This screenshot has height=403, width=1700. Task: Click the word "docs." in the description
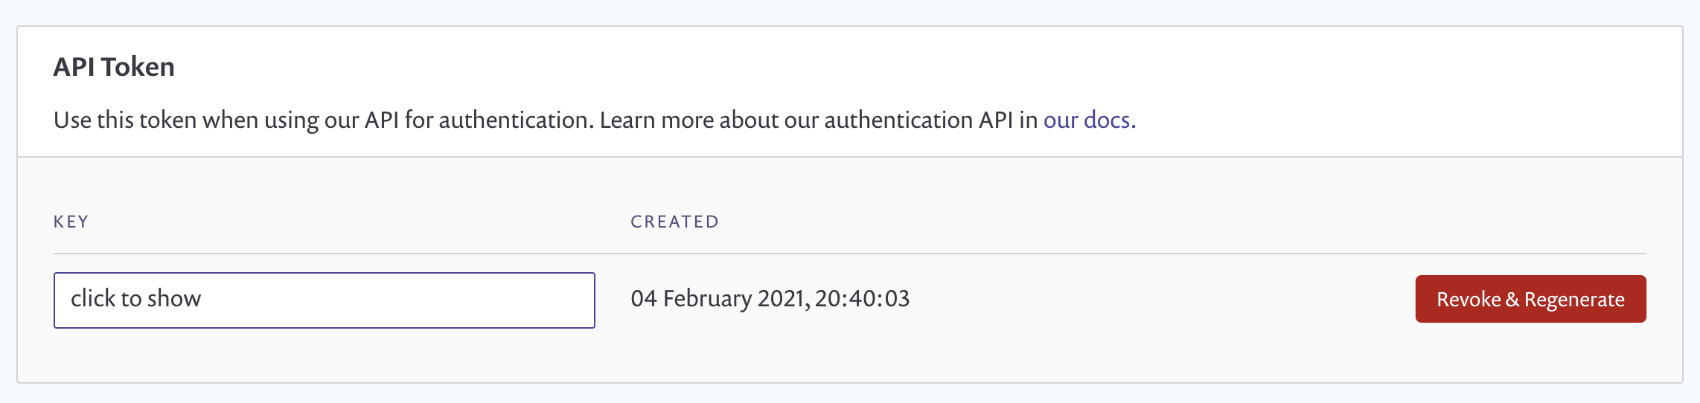point(1109,120)
